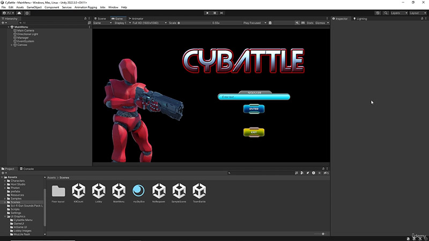Toggle the Stats overlay in Game view
This screenshot has height=241, width=429.
point(309,23)
